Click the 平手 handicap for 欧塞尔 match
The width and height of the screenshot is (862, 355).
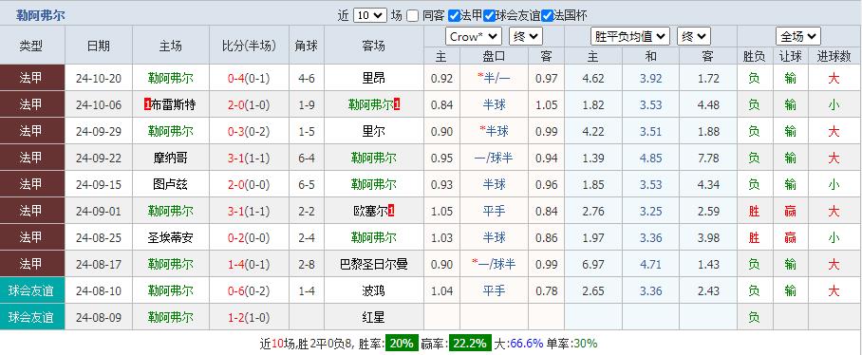[494, 211]
